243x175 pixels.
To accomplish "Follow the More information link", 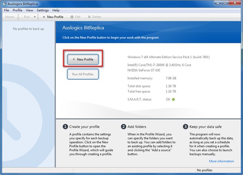I will 222,161.
